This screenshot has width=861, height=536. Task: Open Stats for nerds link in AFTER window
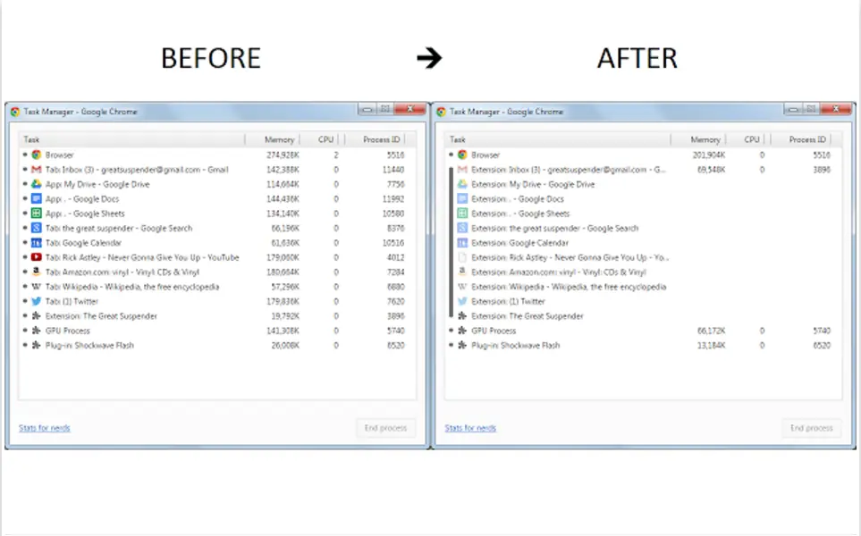point(470,428)
